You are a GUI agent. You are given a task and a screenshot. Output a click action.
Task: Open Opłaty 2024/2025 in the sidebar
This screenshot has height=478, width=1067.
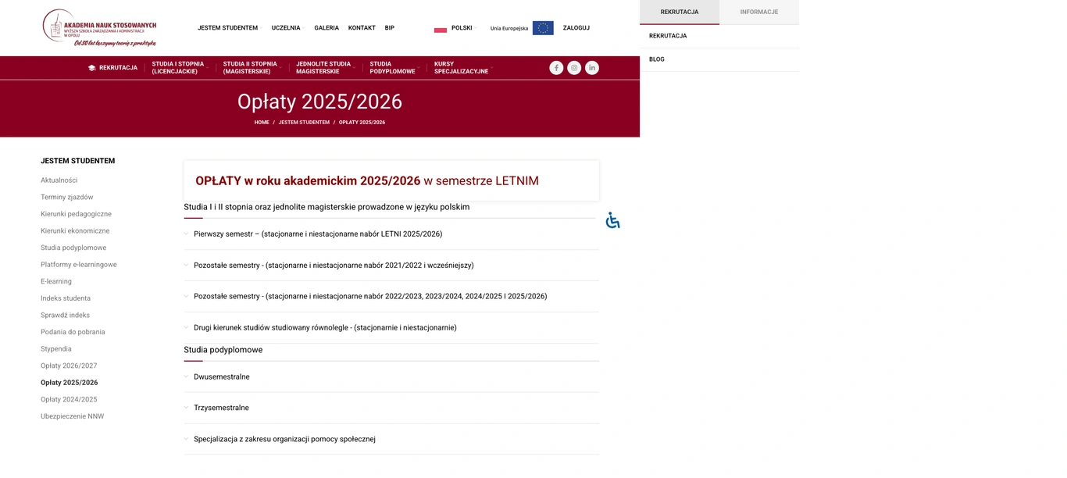[x=69, y=400]
